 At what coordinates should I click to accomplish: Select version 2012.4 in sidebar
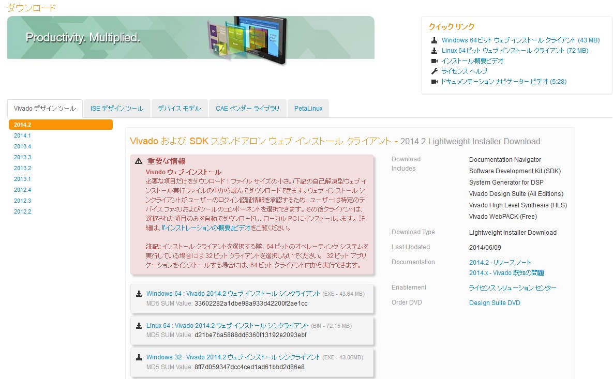click(22, 190)
